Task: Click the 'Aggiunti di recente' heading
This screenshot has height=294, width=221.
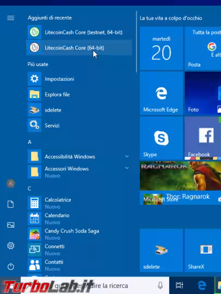Action: click(50, 18)
